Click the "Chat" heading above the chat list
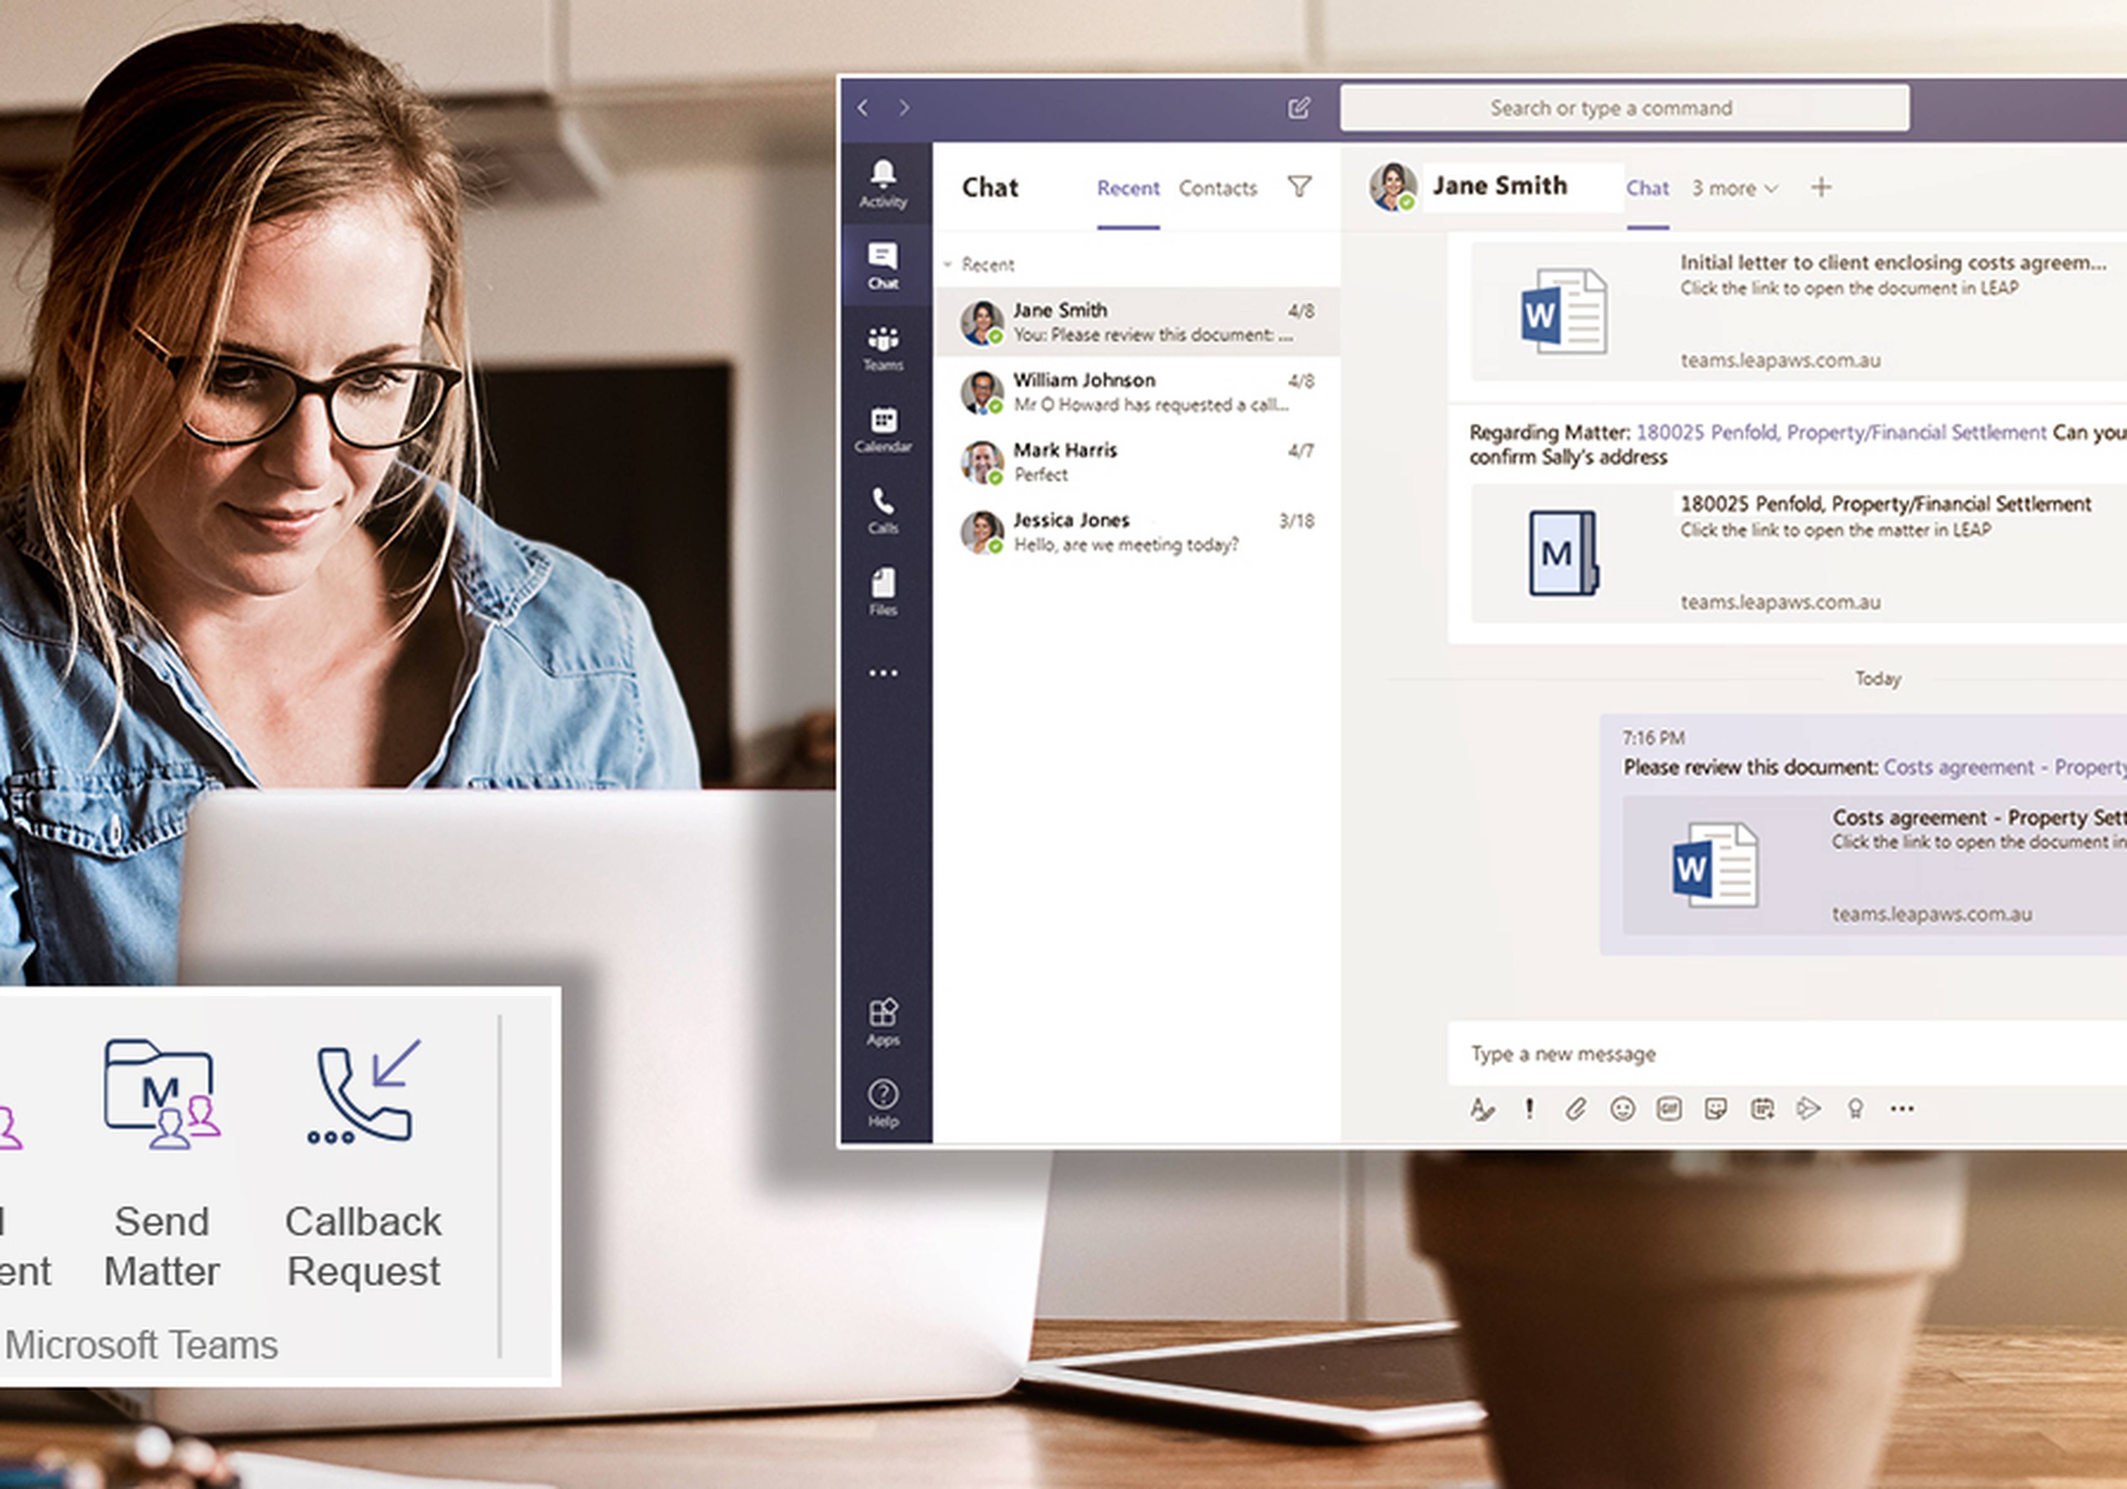This screenshot has height=1489, width=2127. tap(990, 187)
